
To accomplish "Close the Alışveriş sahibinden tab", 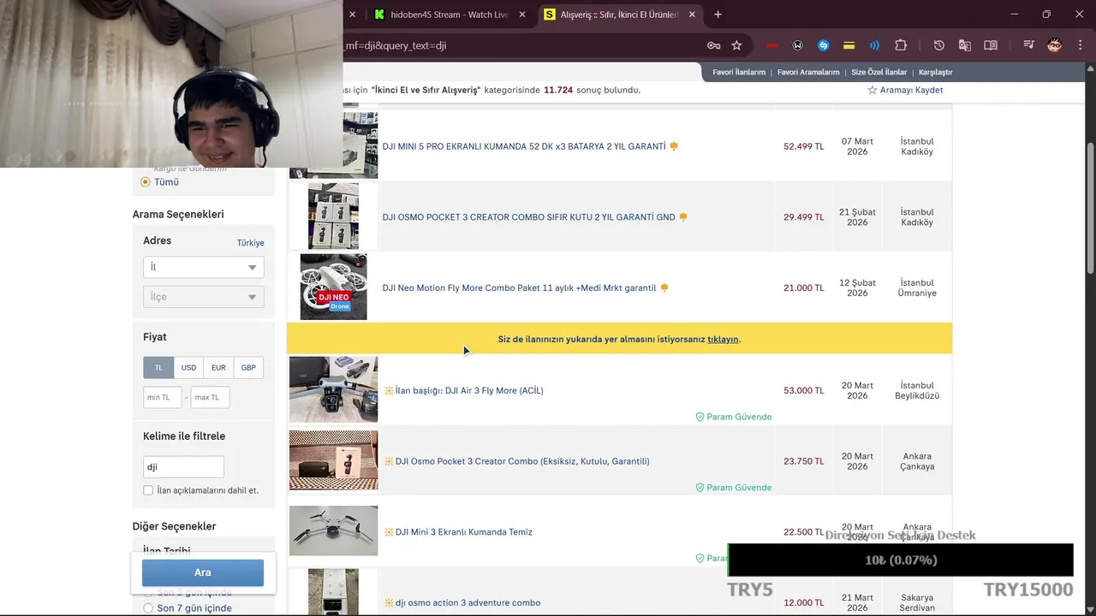I will tap(692, 15).
